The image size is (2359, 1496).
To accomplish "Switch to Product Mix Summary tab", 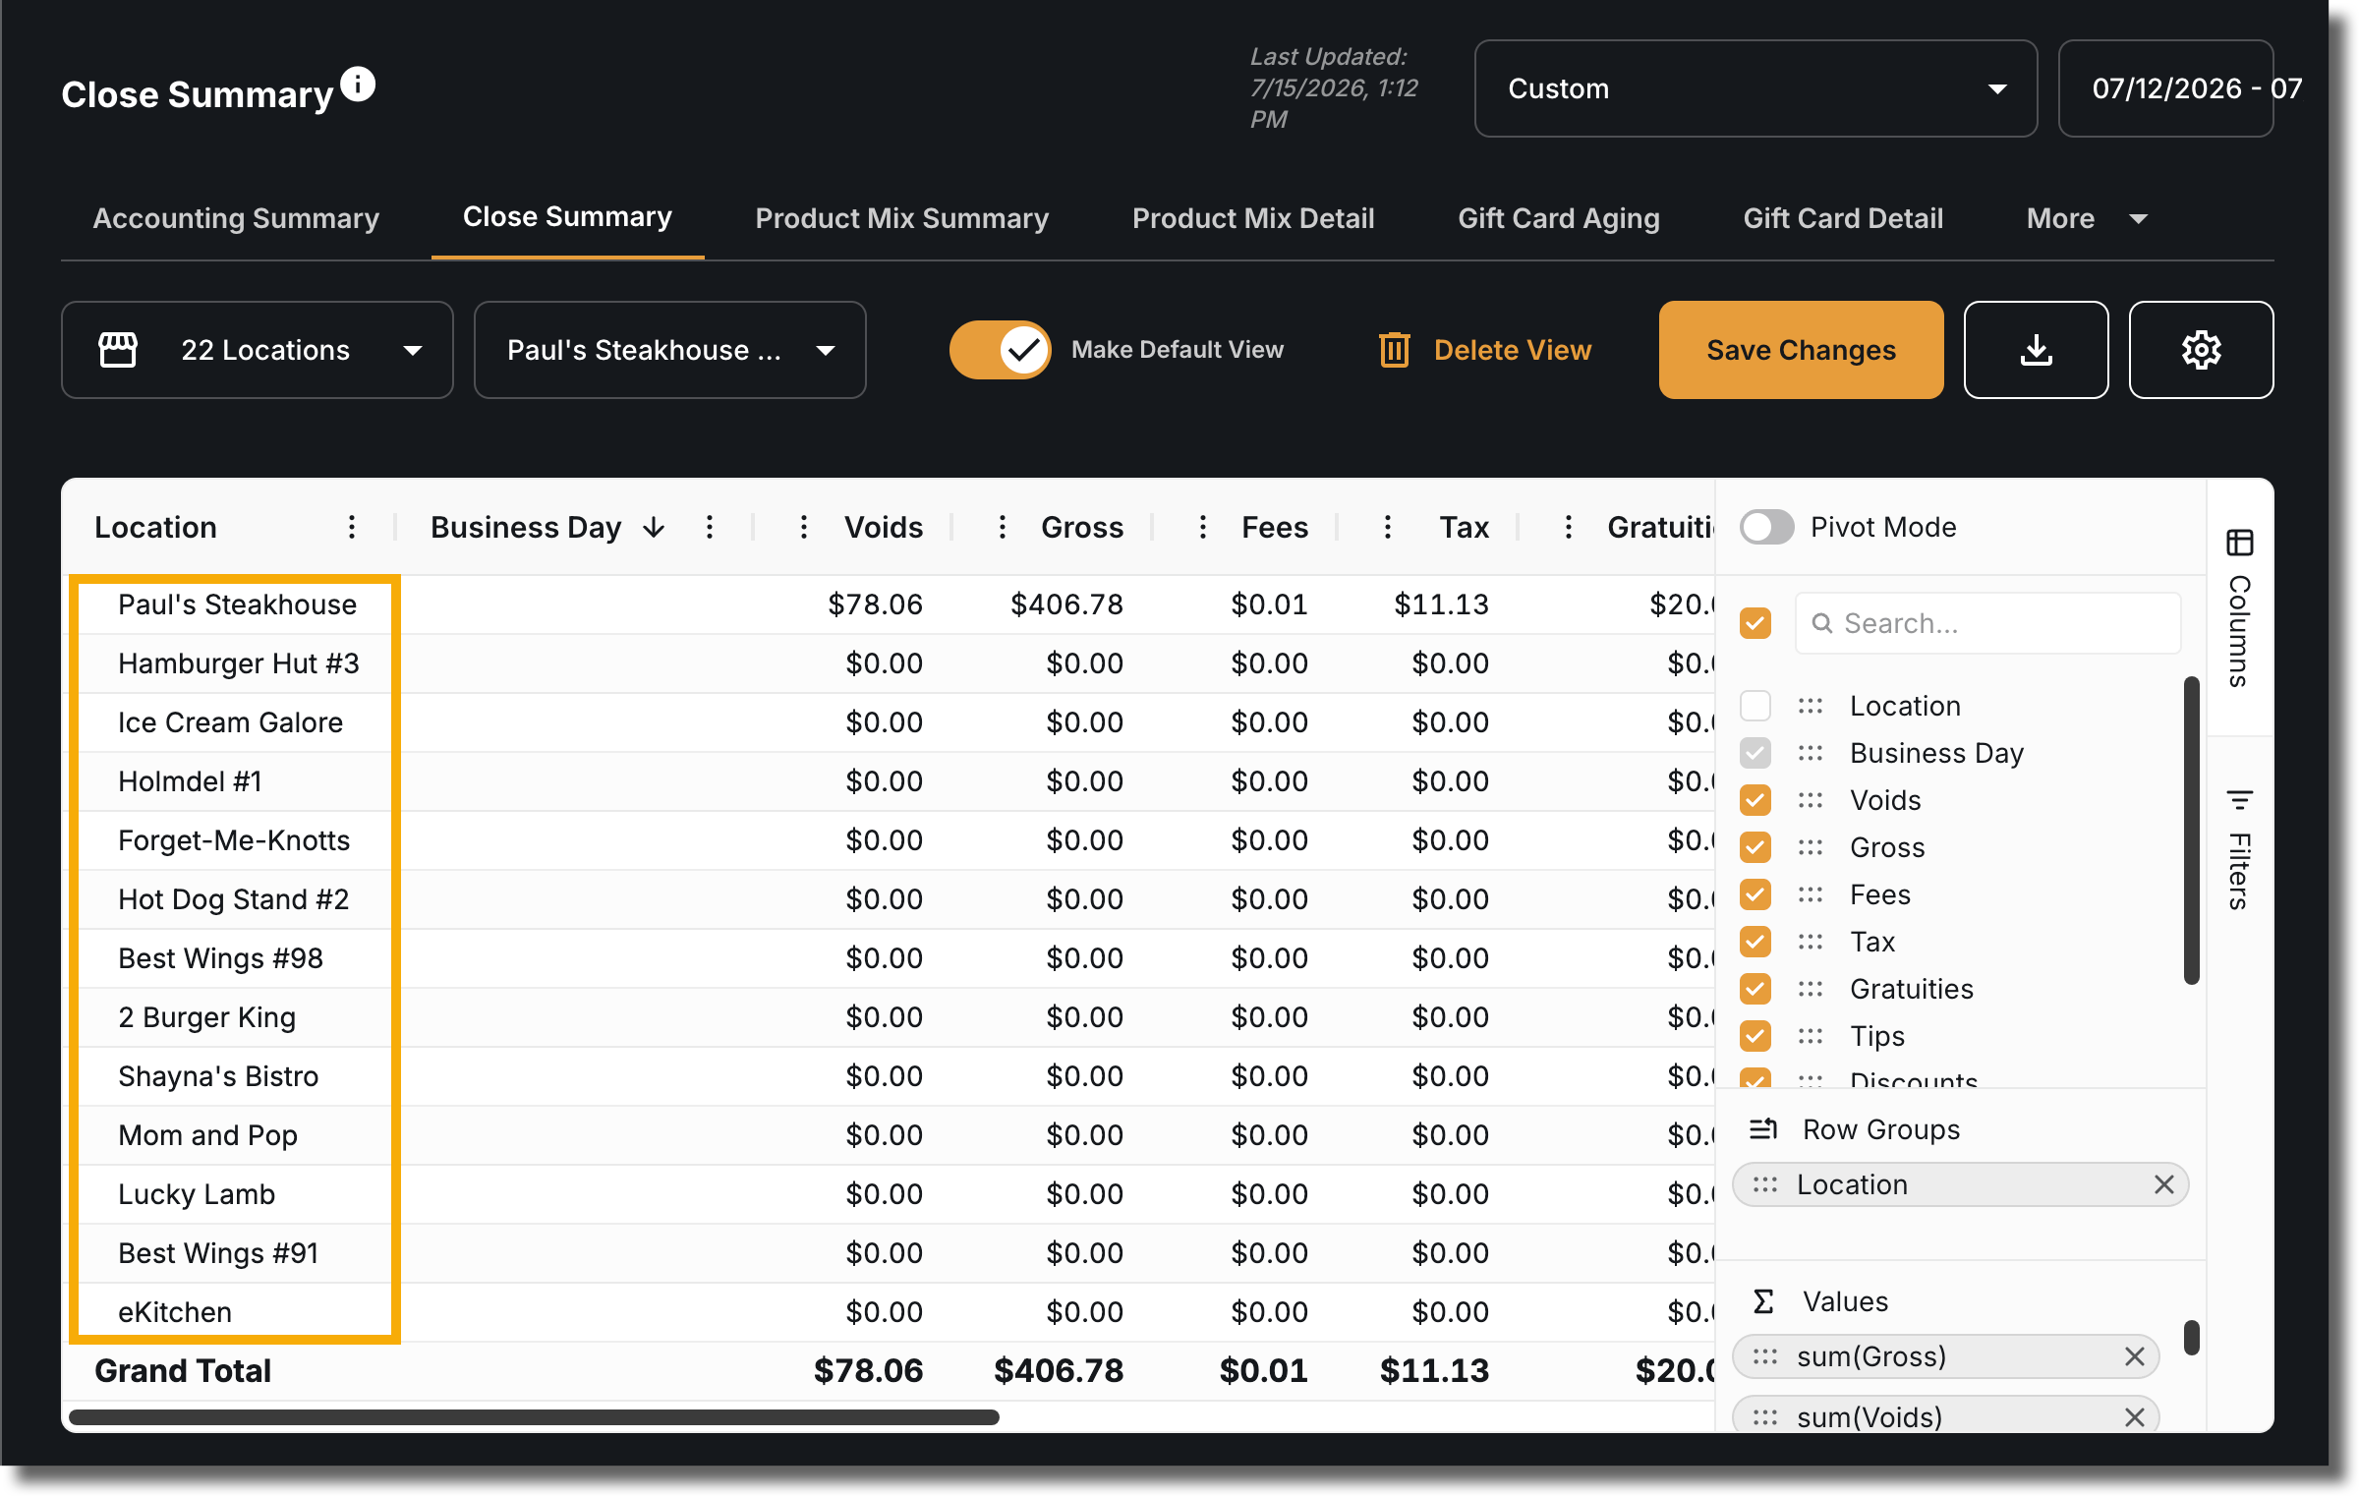I will (x=901, y=218).
